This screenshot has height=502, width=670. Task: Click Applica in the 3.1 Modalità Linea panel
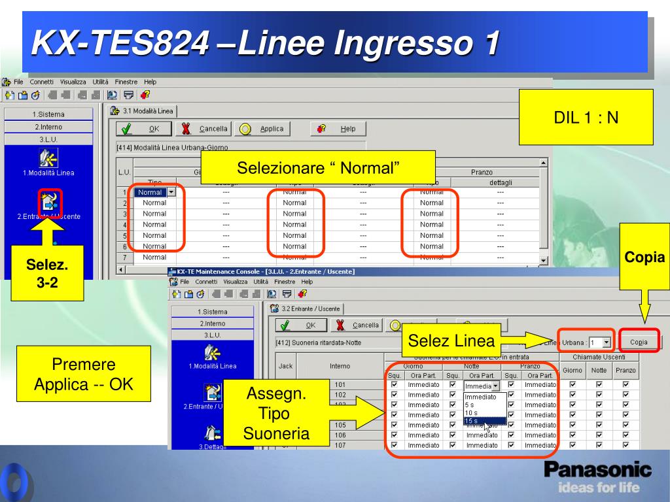(262, 129)
